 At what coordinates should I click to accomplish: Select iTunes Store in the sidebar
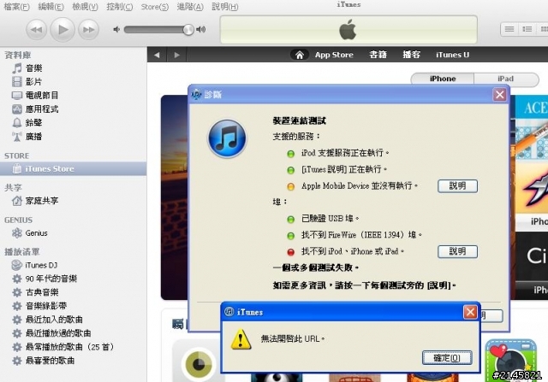(73, 169)
